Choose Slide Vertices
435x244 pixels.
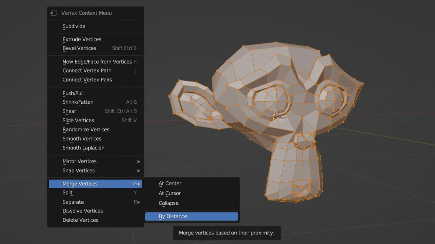click(78, 120)
